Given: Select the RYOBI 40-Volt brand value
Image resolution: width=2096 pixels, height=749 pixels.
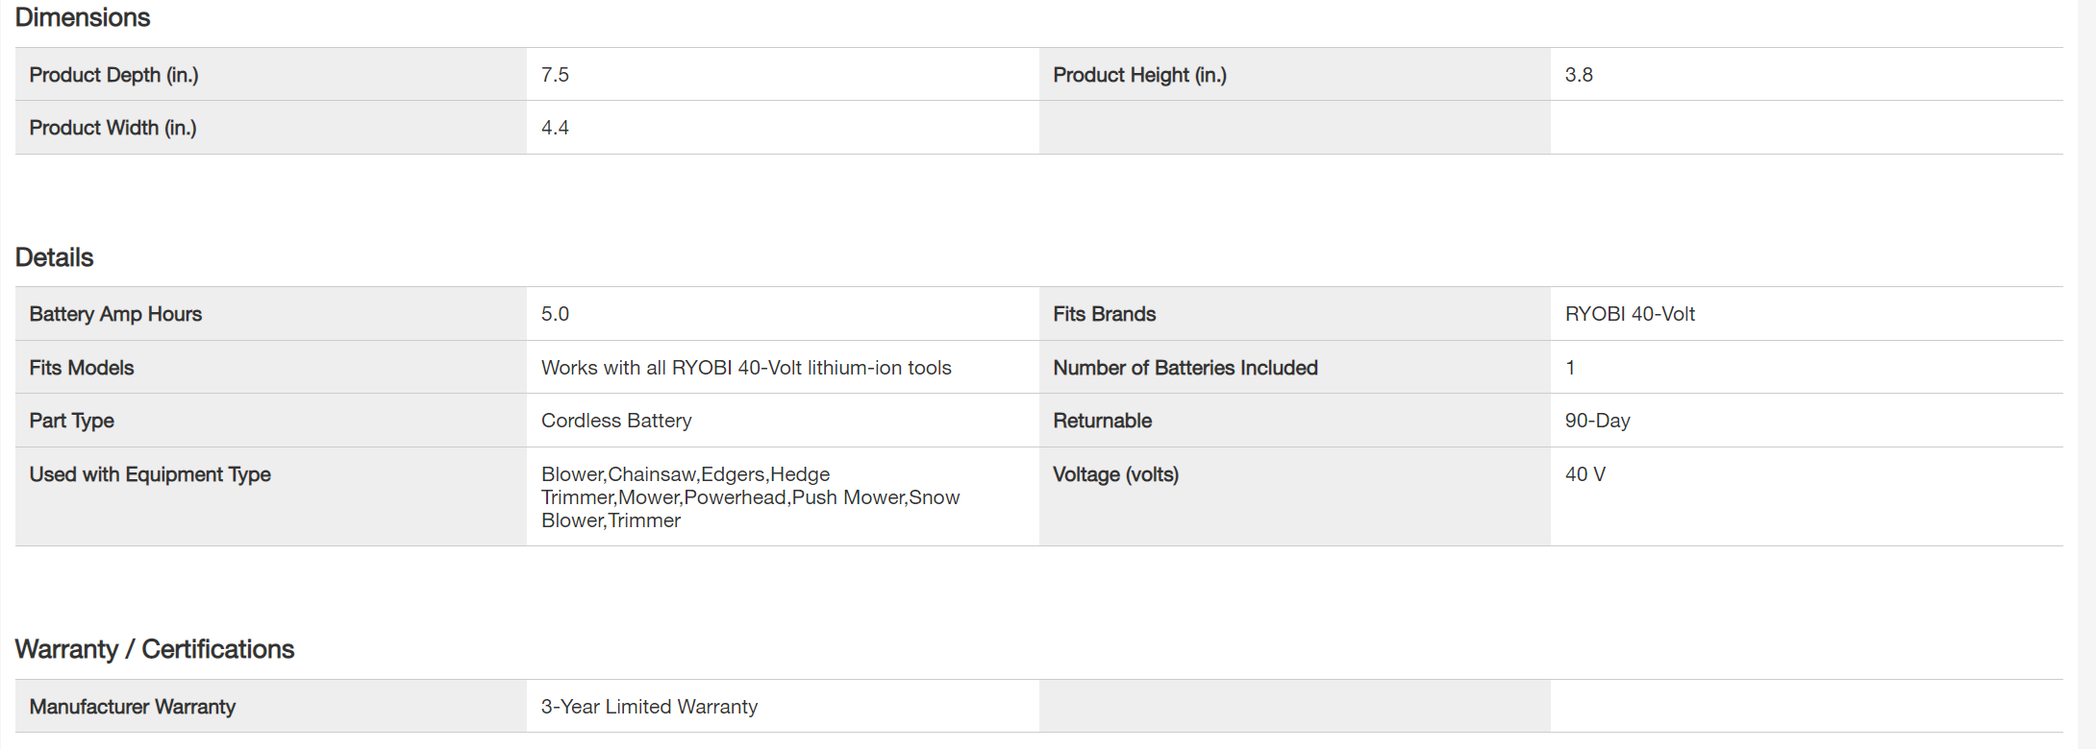Looking at the screenshot, I should tap(1630, 314).
